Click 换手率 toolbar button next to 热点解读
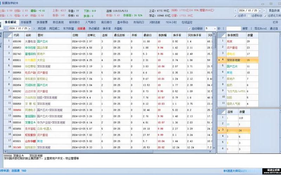 point(107,29)
